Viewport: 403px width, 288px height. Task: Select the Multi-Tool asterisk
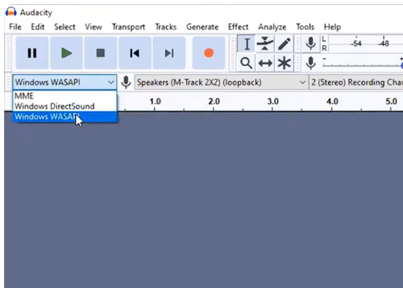[x=284, y=63]
